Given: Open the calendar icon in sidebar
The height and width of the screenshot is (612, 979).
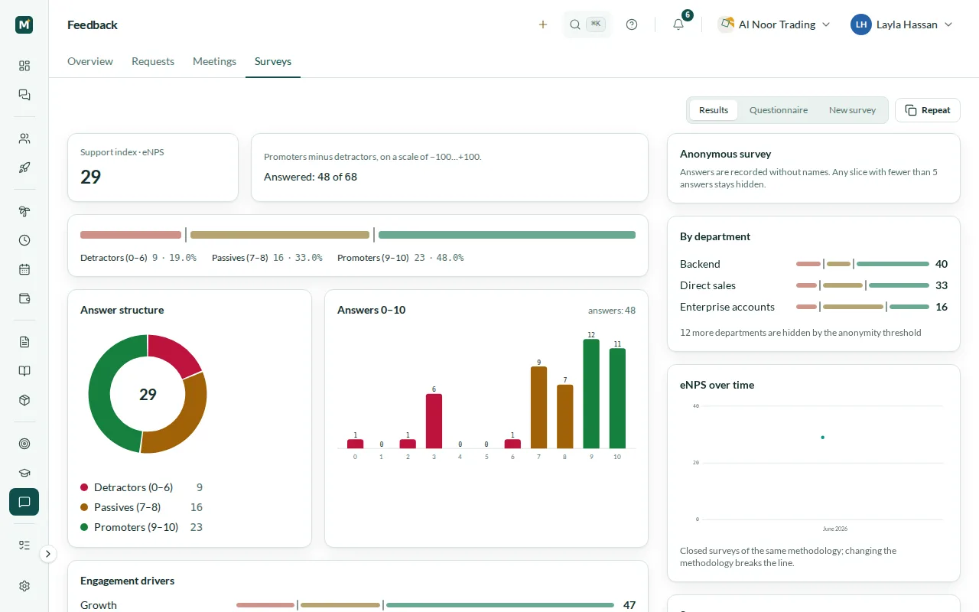Looking at the screenshot, I should (x=24, y=269).
